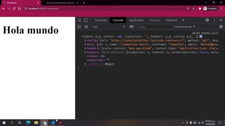
Task: Open console settings gear
Action: (221, 27)
